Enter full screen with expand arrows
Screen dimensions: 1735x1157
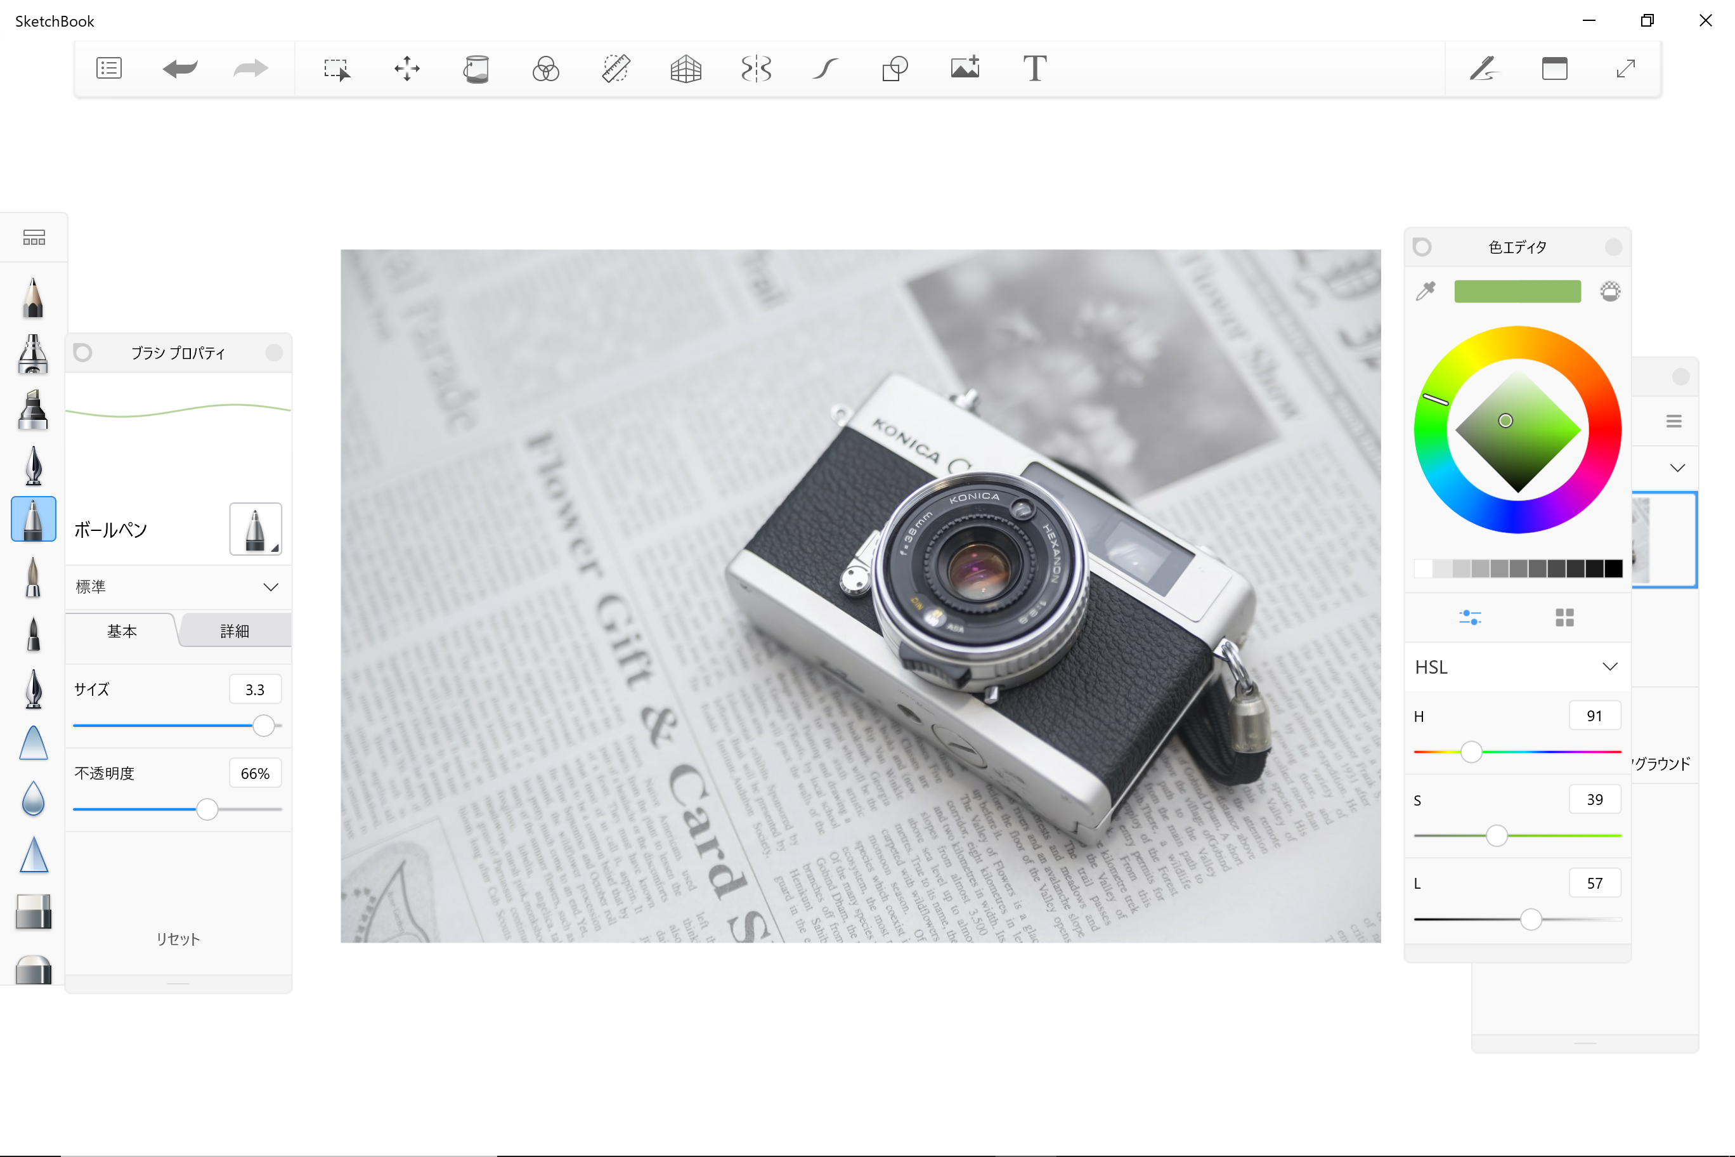(x=1626, y=69)
